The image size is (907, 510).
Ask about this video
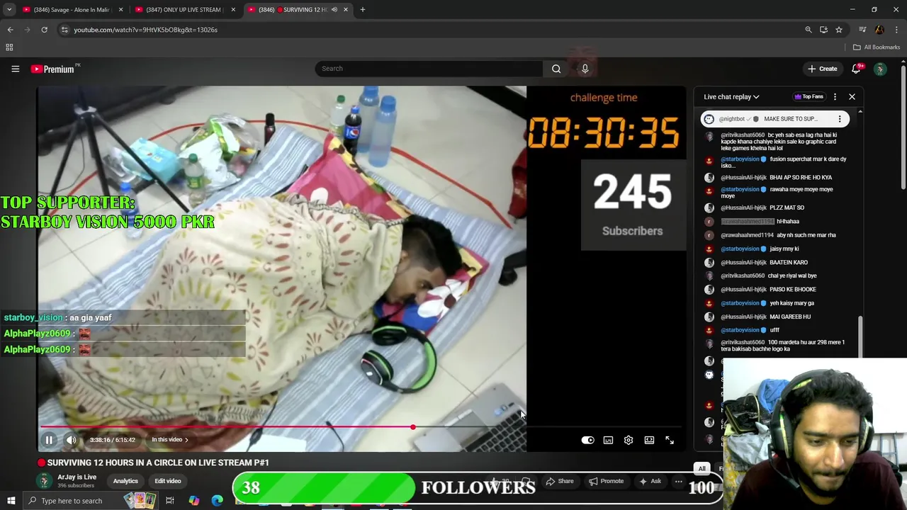coord(650,482)
